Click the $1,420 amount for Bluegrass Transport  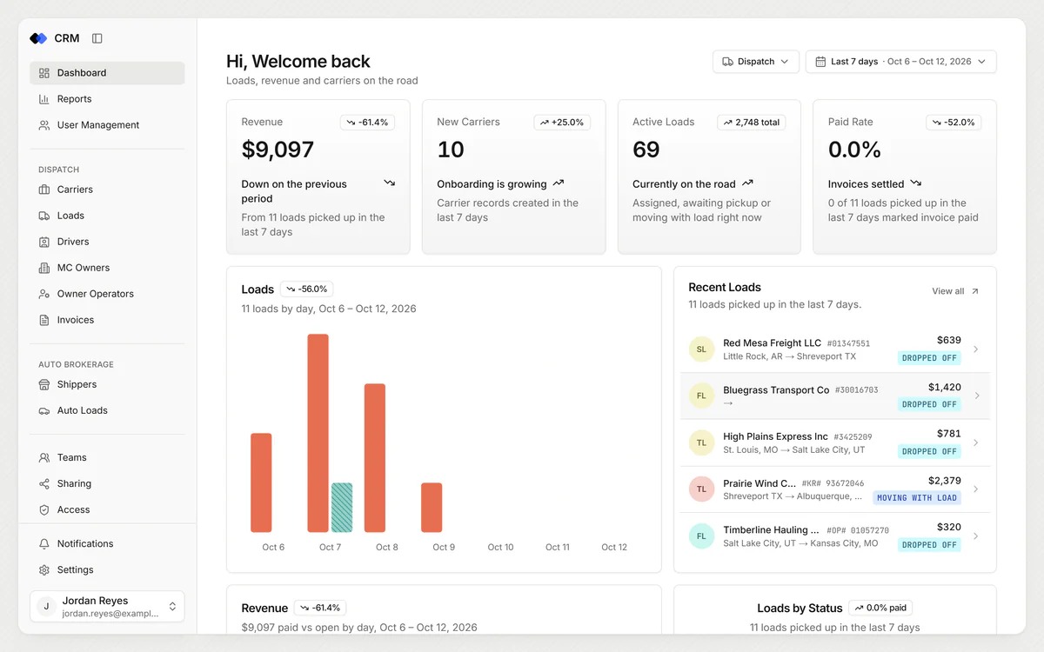tap(945, 387)
